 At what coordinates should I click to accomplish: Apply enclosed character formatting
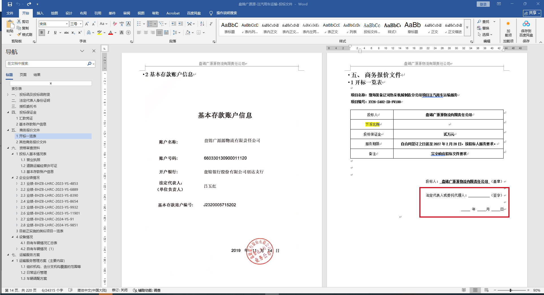pos(128,32)
